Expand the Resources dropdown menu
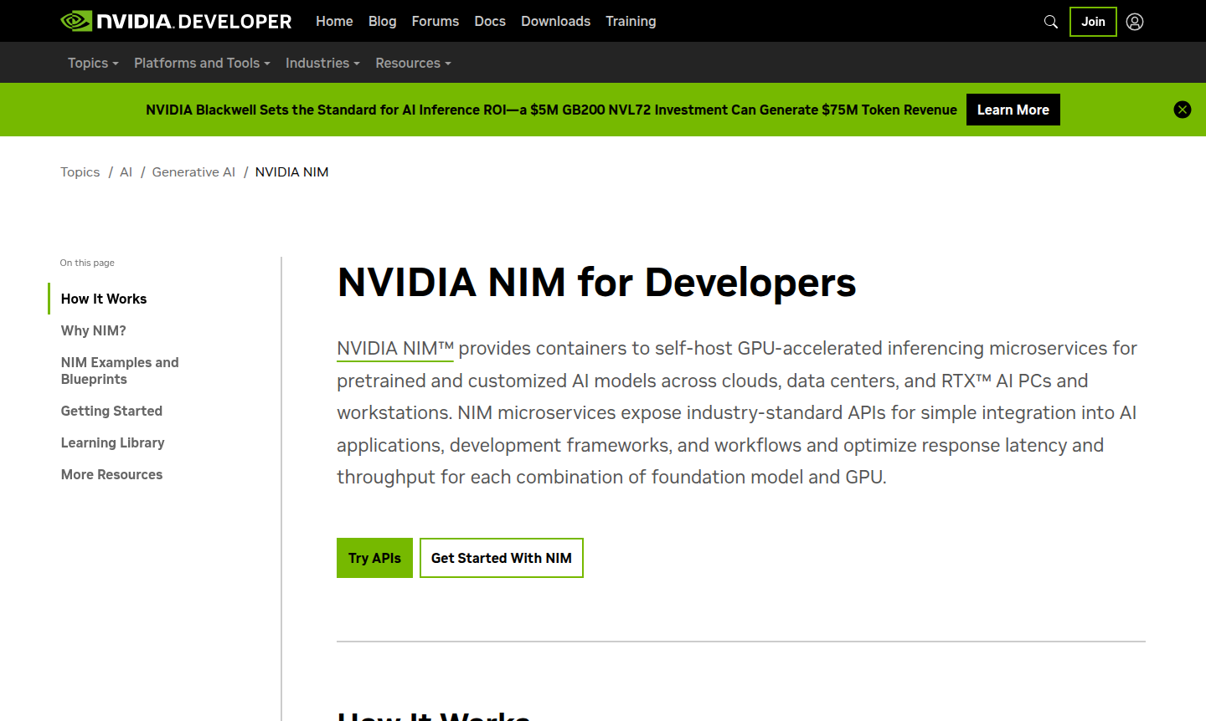1206x721 pixels. tap(413, 63)
